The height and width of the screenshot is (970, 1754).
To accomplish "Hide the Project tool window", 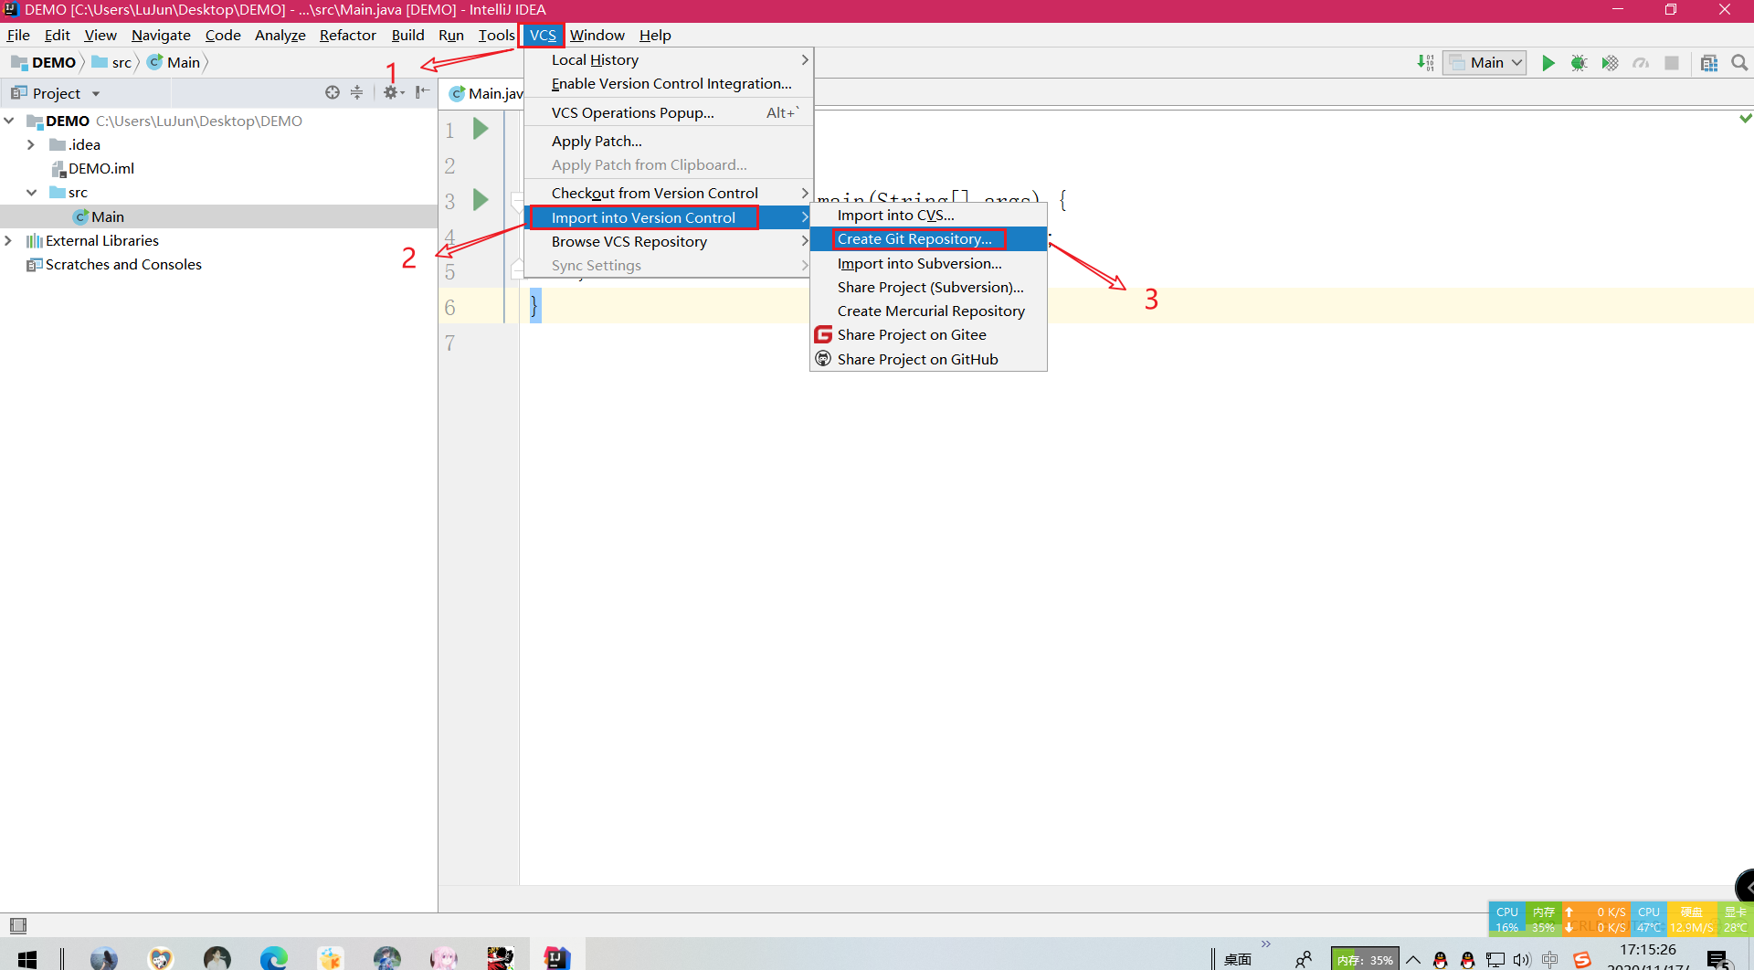I will (x=422, y=92).
